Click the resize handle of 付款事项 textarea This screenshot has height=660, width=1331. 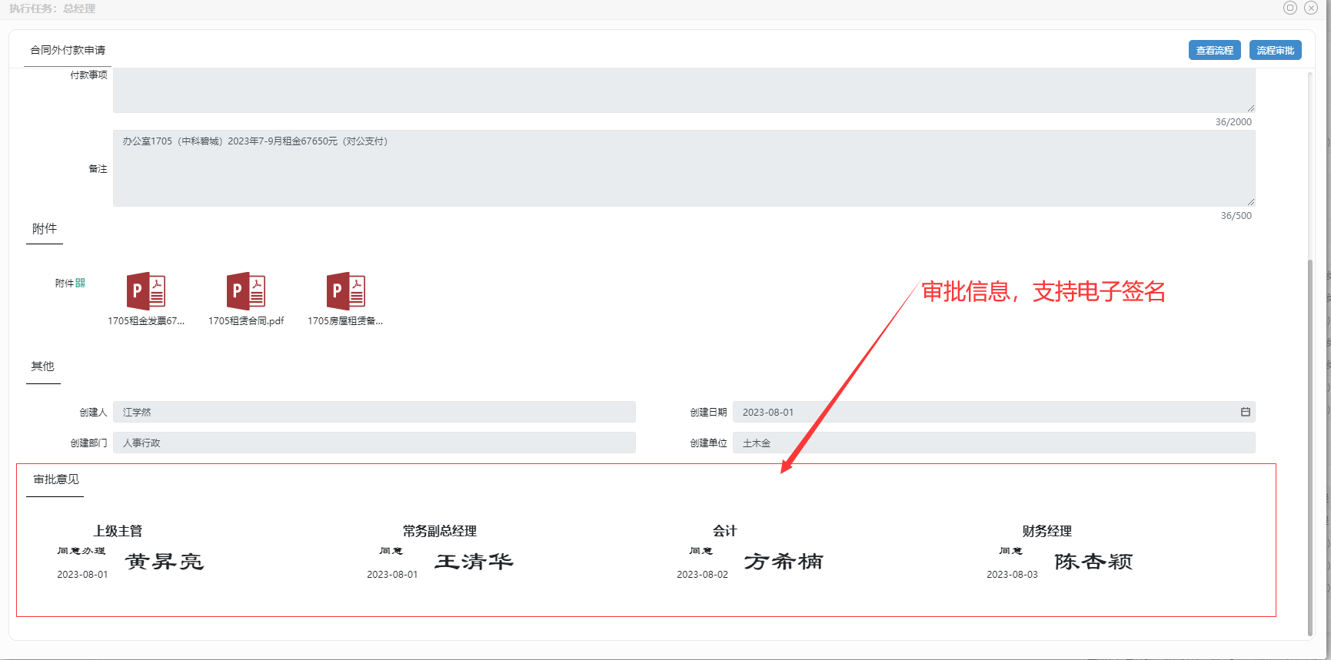[x=1251, y=108]
